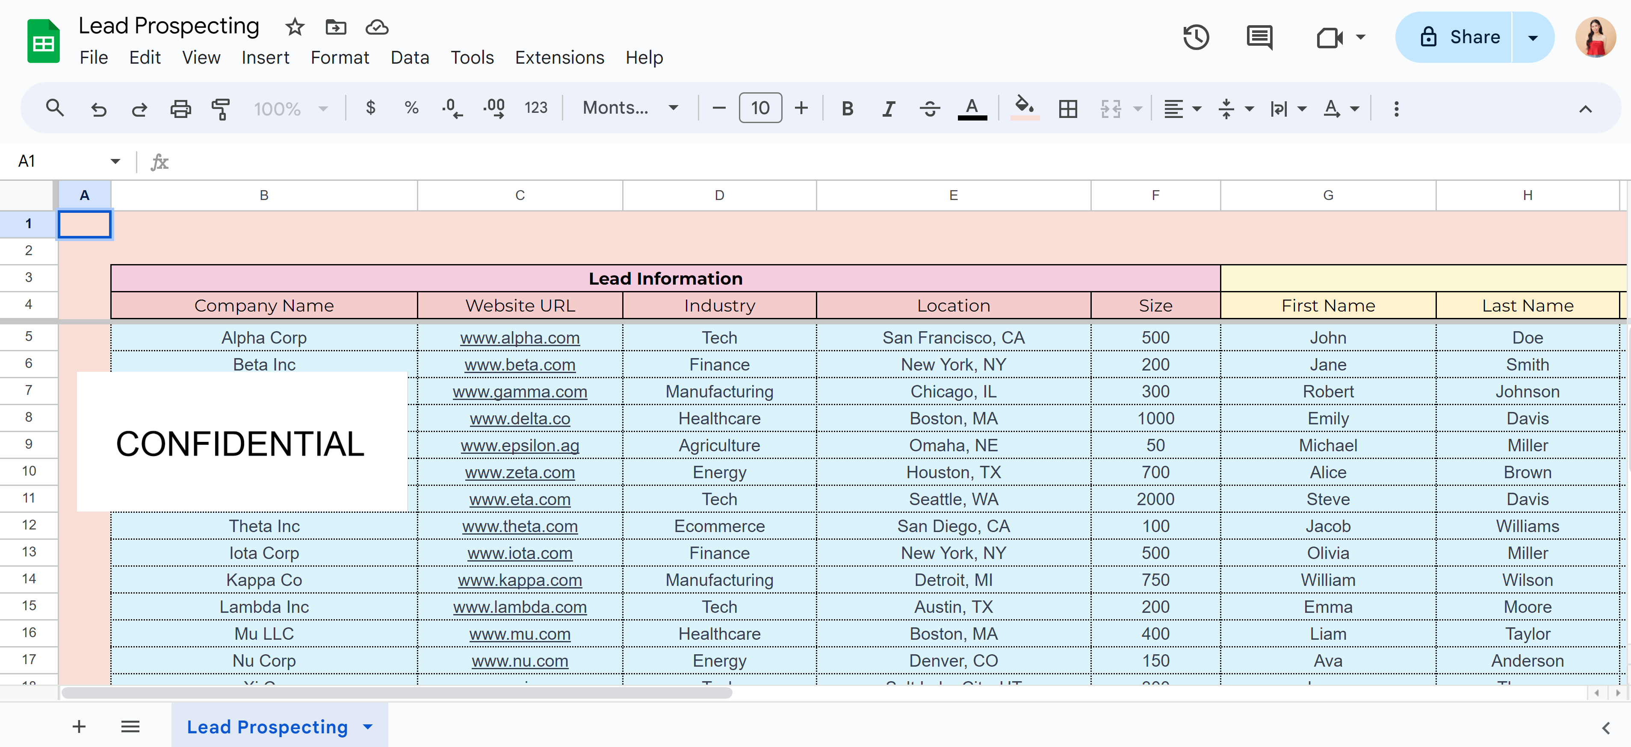This screenshot has width=1631, height=747.
Task: Open the fill color picker
Action: [x=1025, y=108]
